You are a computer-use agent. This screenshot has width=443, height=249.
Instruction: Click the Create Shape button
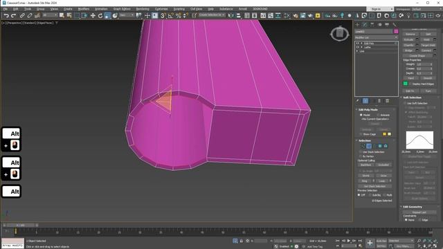click(x=417, y=55)
